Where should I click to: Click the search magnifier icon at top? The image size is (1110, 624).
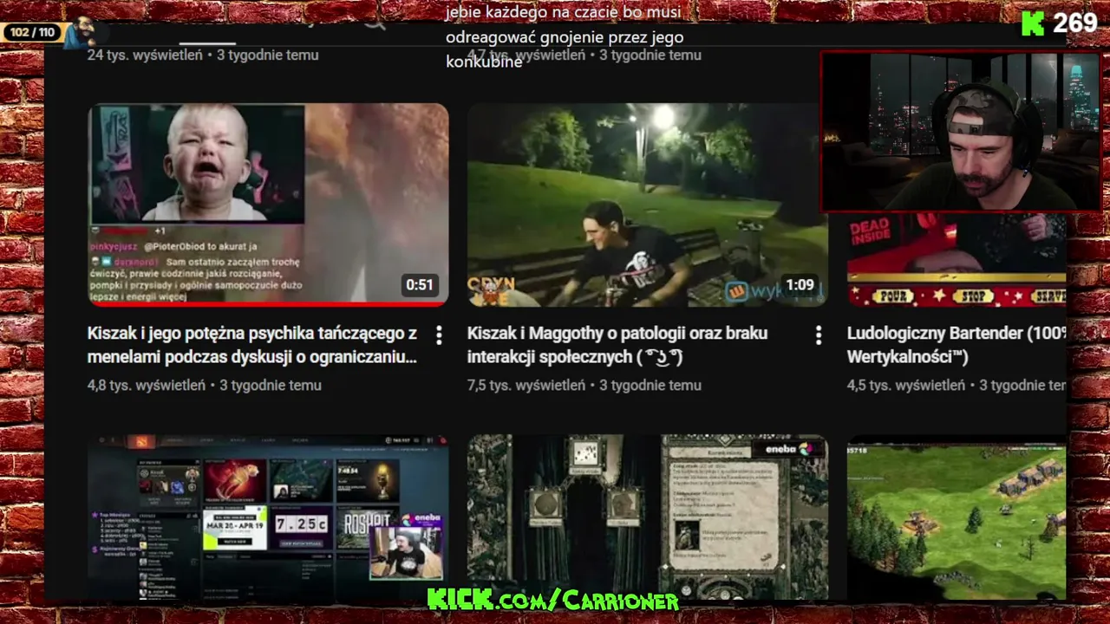pos(375,21)
